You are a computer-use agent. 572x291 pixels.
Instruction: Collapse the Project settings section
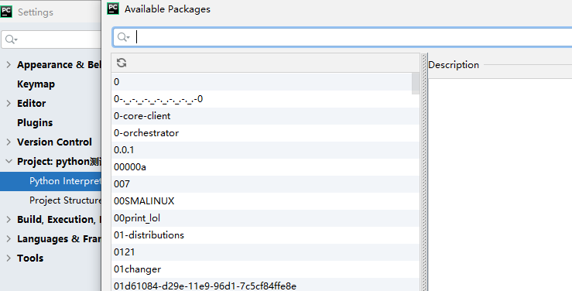pos(9,161)
